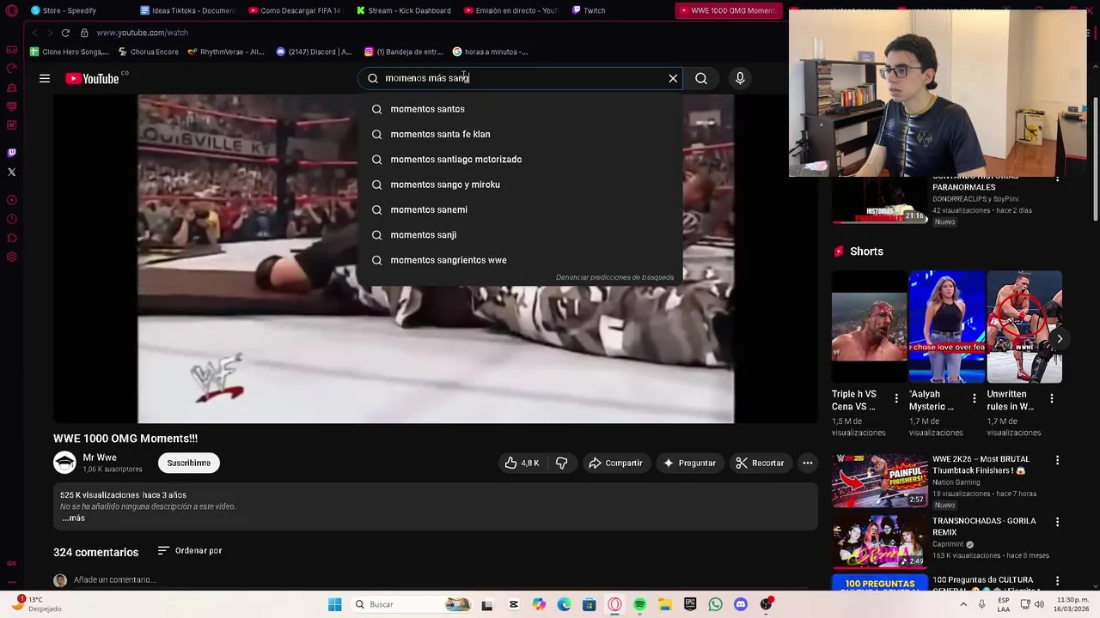Open options for 100 Preguntas de CULTURA video
The width and height of the screenshot is (1100, 618).
pos(1057,581)
